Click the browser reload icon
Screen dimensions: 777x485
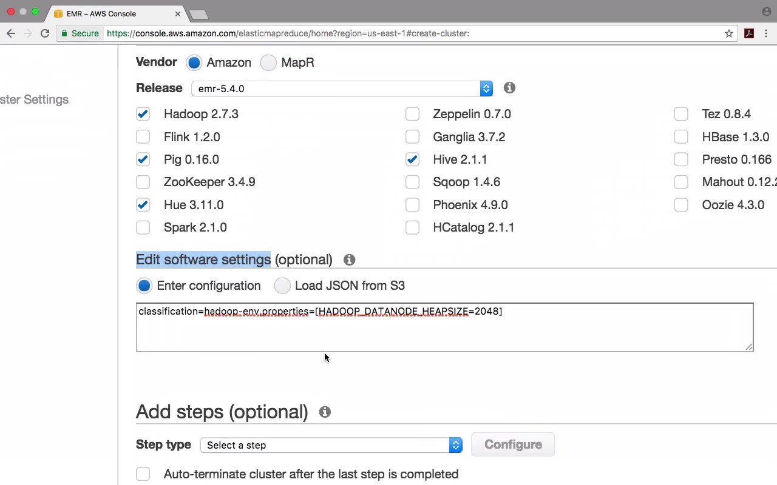click(45, 33)
